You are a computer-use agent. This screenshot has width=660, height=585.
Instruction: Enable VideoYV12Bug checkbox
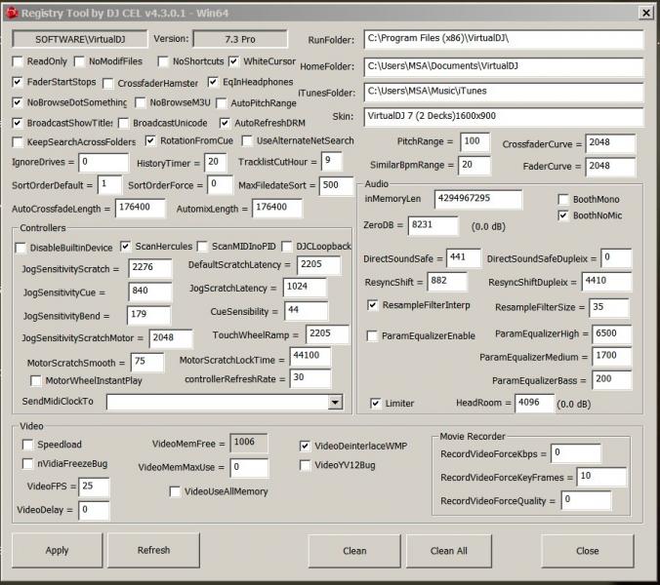(x=306, y=465)
